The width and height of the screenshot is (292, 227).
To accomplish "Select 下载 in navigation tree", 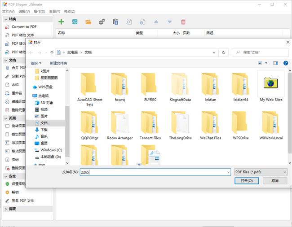I will click(x=41, y=130).
